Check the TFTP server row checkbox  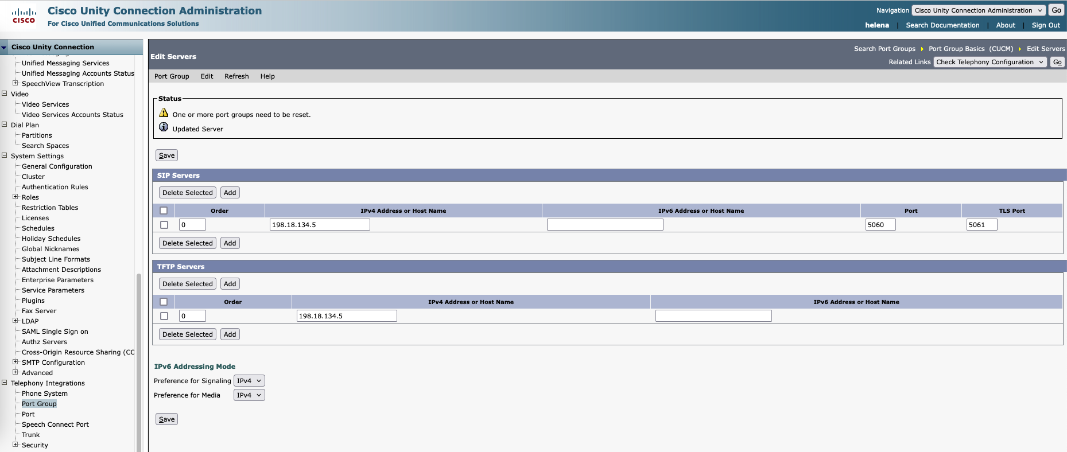pos(164,316)
